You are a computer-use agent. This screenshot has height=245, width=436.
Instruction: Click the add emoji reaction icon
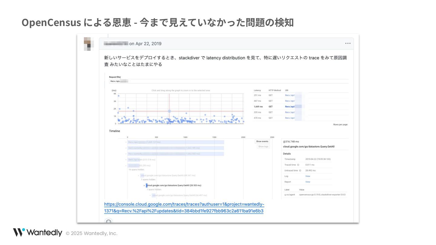point(108,222)
